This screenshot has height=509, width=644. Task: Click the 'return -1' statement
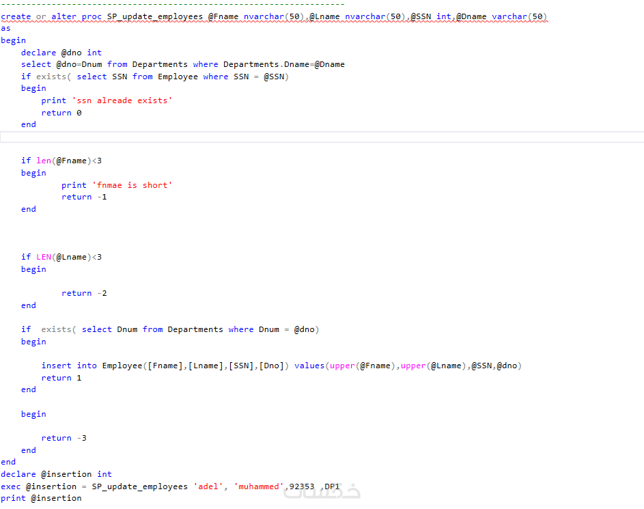(84, 197)
